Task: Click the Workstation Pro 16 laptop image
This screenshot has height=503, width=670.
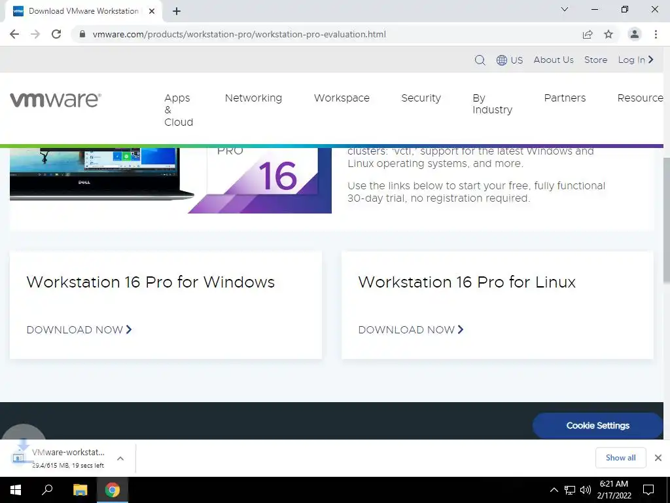Action: pos(171,181)
